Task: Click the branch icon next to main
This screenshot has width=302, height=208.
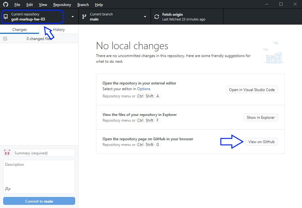Action: point(84,17)
